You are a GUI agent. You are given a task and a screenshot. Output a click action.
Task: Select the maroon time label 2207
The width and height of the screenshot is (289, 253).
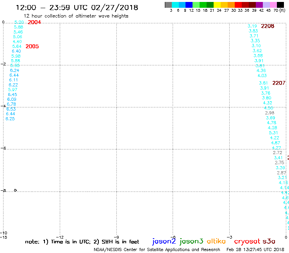279,83
